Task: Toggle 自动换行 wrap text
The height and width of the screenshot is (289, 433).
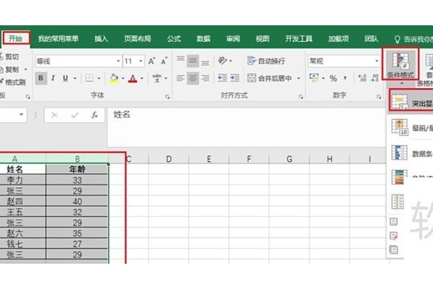Action: (266, 61)
